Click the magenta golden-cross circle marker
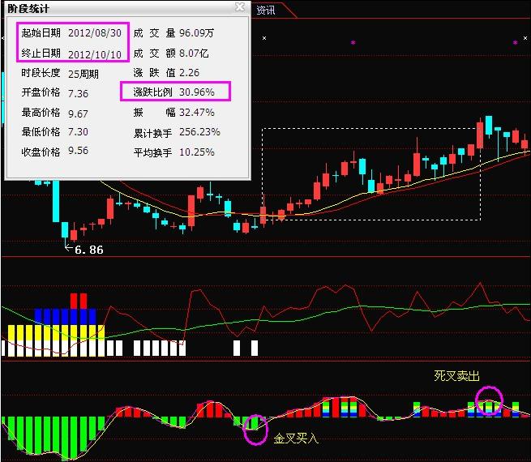The height and width of the screenshot is (462, 531). (x=255, y=429)
